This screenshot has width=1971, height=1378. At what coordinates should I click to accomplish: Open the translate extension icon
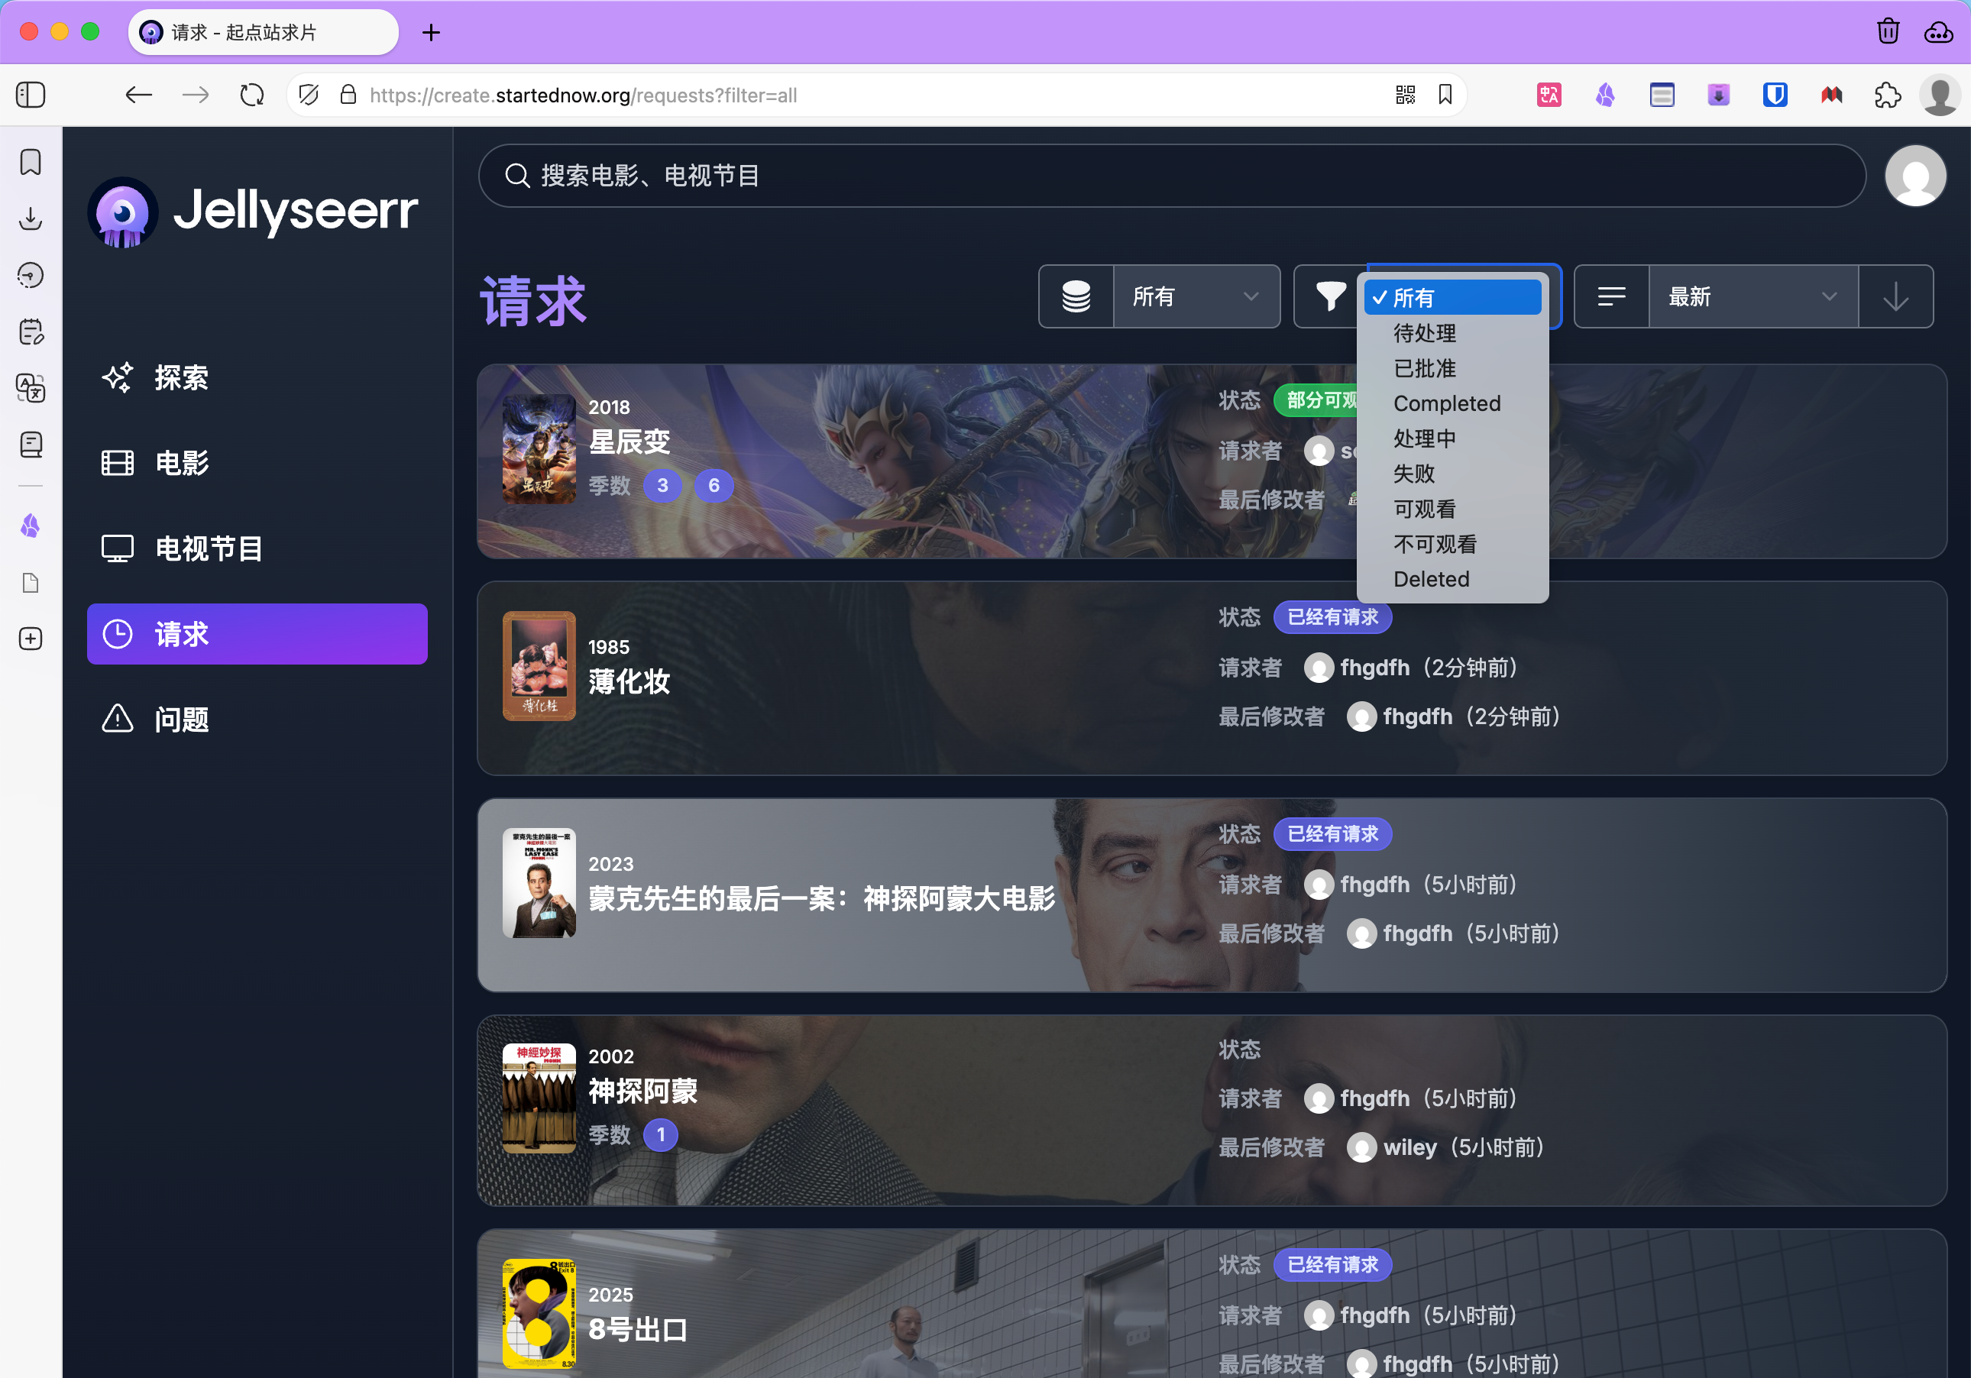click(1549, 95)
